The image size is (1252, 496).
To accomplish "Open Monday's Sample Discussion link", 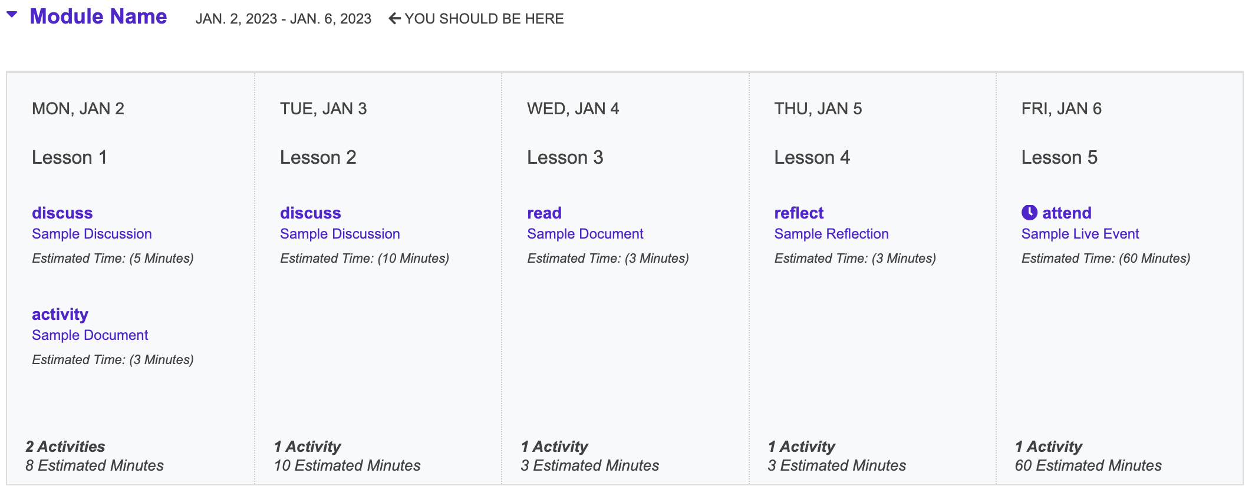I will click(x=91, y=234).
